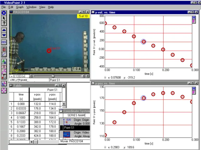The height and width of the screenshot is (150, 201).
Task: Toggle the eye visibility toolbar icon
Action: point(4,66)
